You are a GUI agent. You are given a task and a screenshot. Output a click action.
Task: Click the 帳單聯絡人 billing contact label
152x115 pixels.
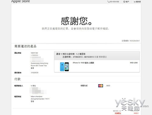(x=19, y=86)
